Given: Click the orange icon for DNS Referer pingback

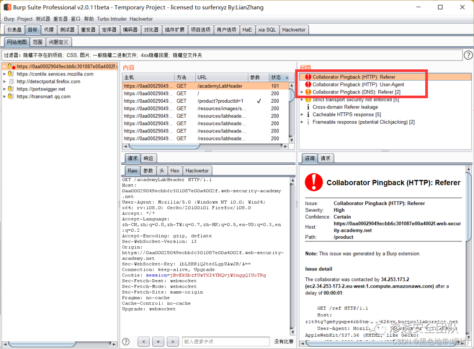Looking at the screenshot, I should [x=308, y=92].
